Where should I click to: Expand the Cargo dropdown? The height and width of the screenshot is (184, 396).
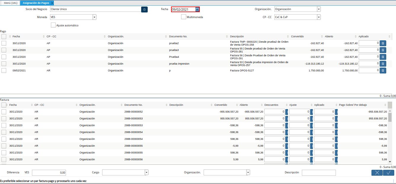point(147,172)
